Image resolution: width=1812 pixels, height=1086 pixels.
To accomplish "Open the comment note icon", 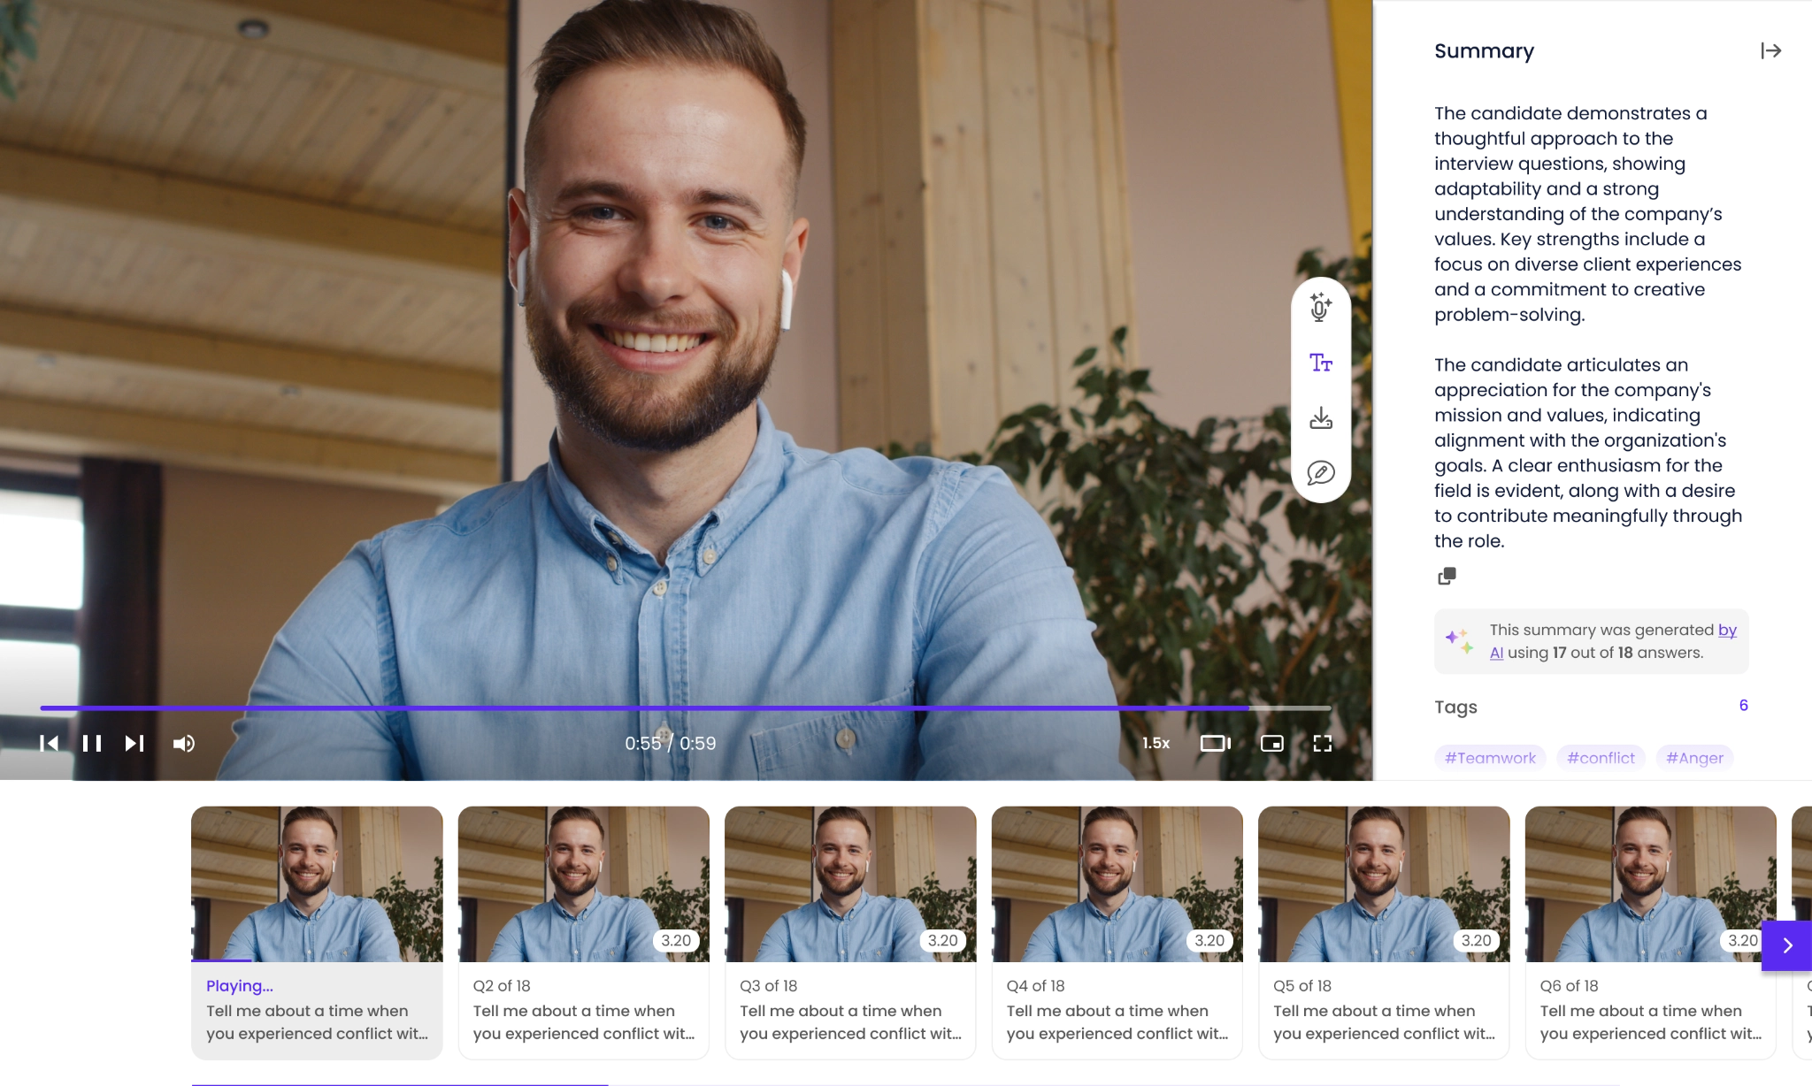I will point(1321,473).
